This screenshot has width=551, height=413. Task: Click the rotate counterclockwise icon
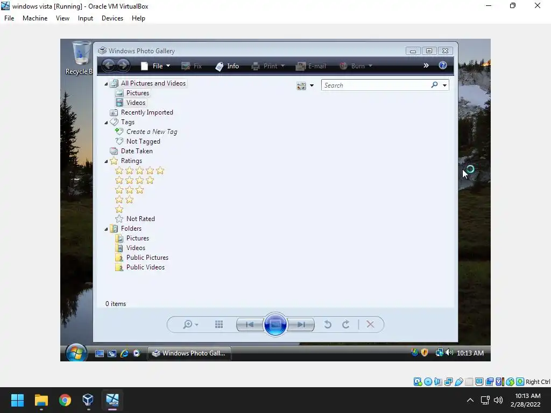pyautogui.click(x=328, y=324)
